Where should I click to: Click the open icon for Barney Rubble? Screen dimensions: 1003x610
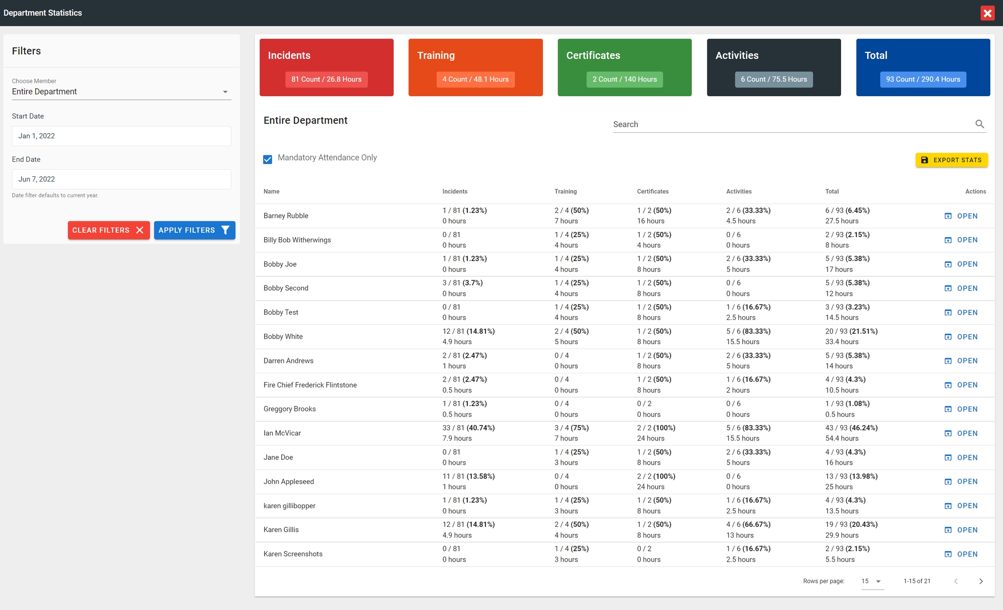(x=948, y=216)
